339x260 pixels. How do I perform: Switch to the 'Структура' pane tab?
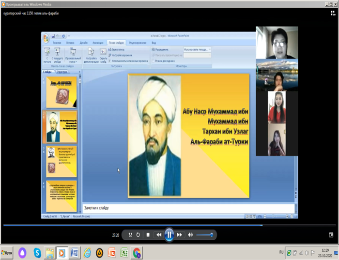tap(62, 72)
